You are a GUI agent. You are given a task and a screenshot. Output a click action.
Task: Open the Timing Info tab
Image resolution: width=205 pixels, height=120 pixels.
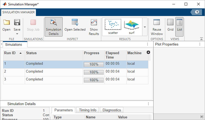click(88, 110)
